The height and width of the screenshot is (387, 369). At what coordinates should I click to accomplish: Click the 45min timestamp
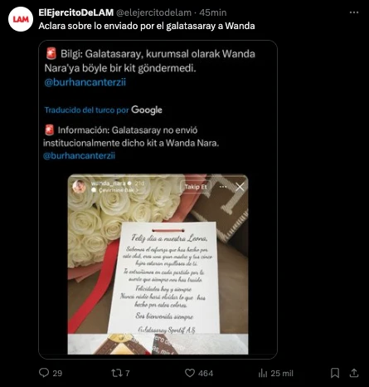(213, 12)
